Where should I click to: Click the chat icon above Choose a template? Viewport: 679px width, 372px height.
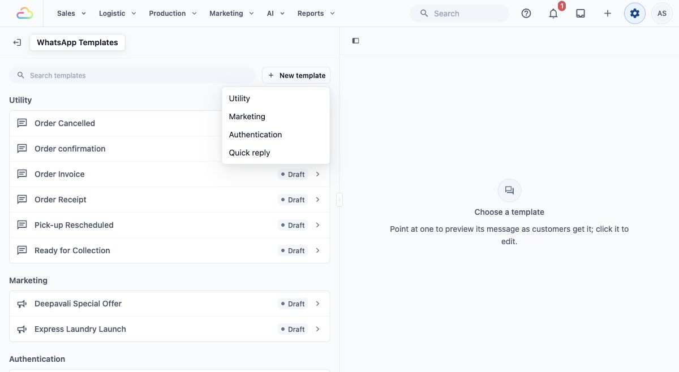click(x=509, y=191)
